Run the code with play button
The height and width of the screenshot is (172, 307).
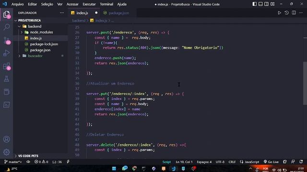tap(279, 13)
